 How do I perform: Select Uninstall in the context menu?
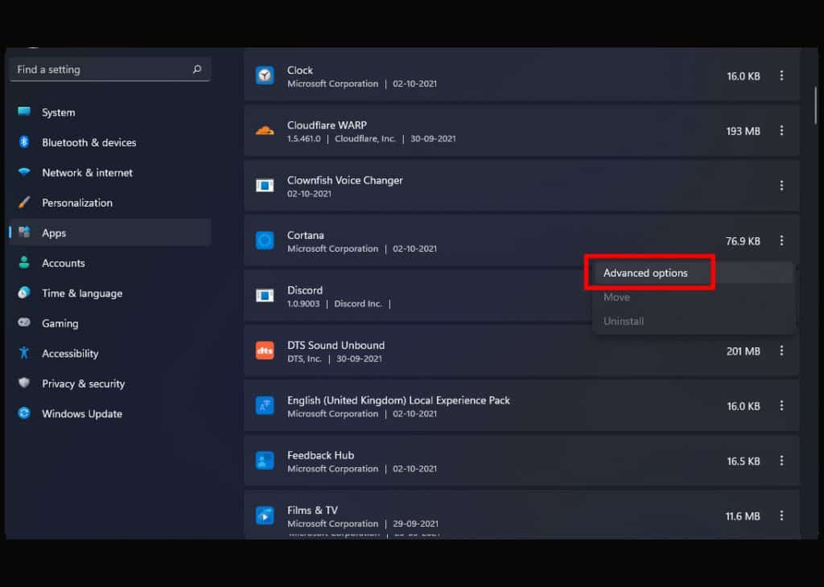pyautogui.click(x=693, y=321)
